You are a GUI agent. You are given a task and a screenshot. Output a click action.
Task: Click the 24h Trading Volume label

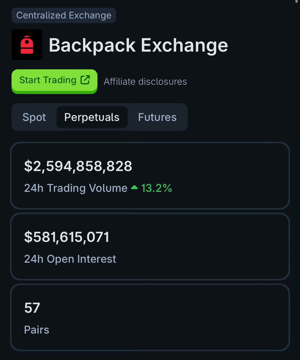pos(76,188)
